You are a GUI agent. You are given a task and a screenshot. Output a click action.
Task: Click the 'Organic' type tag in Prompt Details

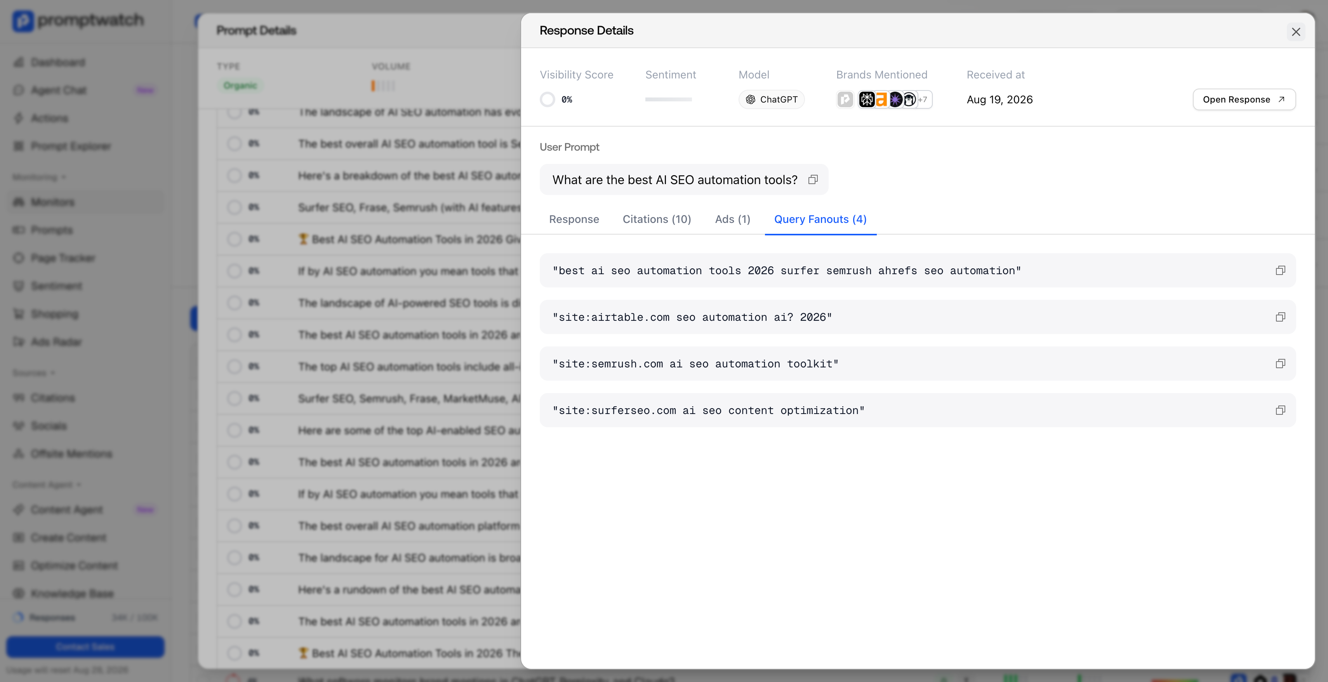click(240, 85)
